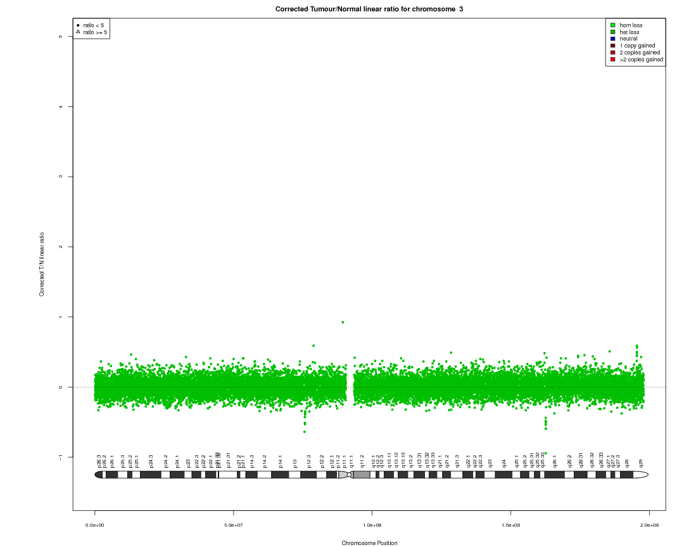Click the legend text 'neutral'
This screenshot has width=684, height=547.
[x=628, y=39]
